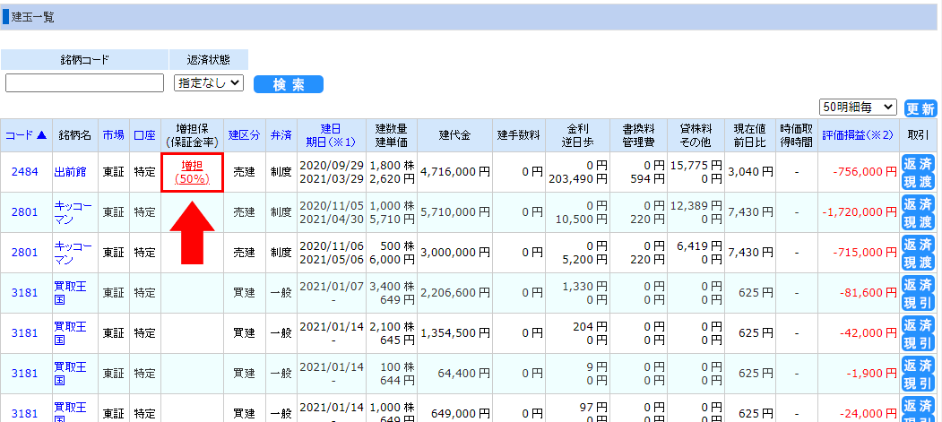
Task: Select the -715,000 円 loss value
Action: pyautogui.click(x=865, y=252)
